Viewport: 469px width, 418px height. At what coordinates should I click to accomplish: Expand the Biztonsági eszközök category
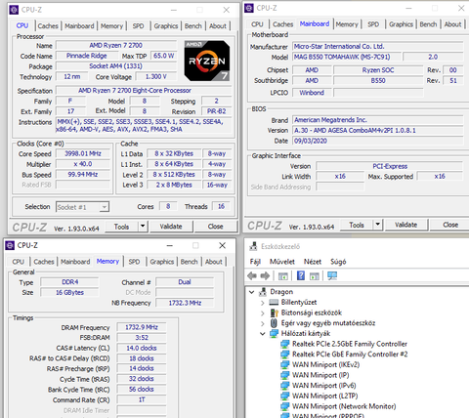click(263, 313)
